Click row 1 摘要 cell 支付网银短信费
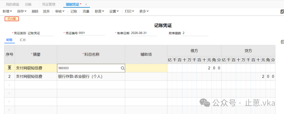Viewport: 284px width, 114px height. (36, 68)
